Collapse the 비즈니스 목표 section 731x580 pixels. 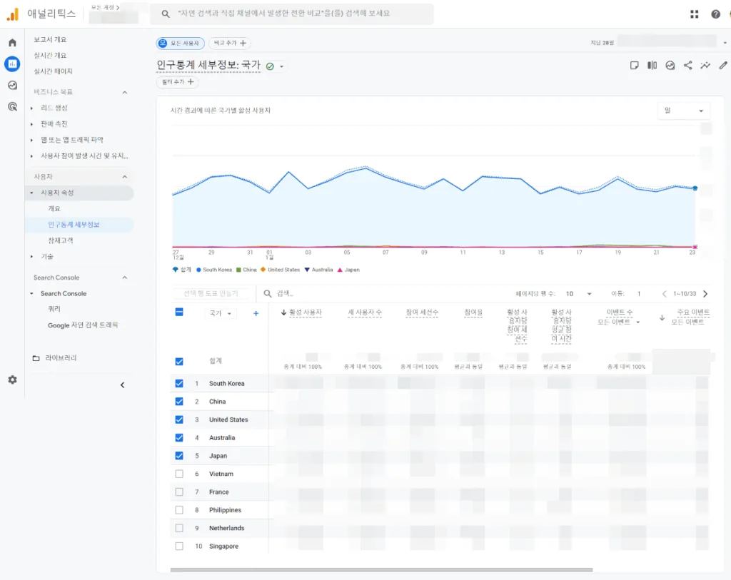tap(124, 92)
